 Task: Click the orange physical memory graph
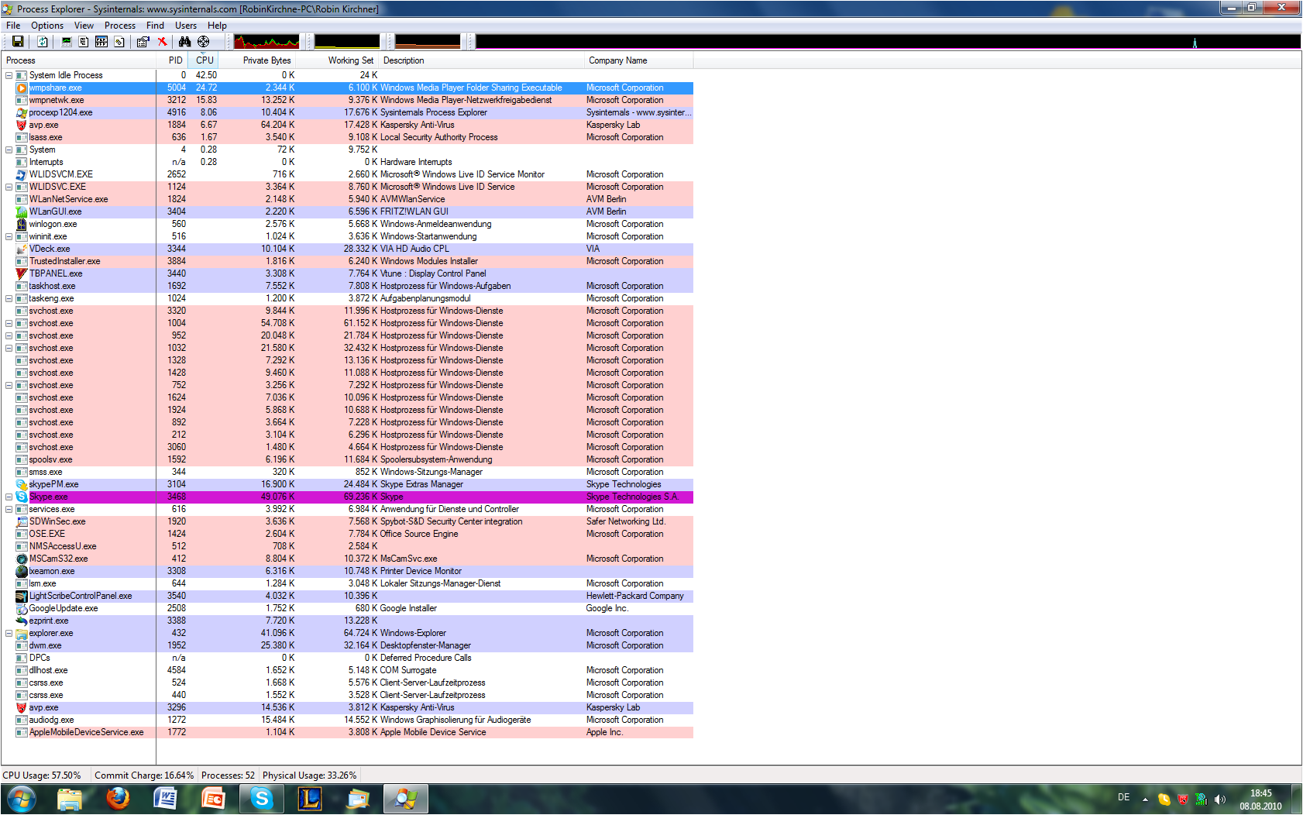[428, 42]
